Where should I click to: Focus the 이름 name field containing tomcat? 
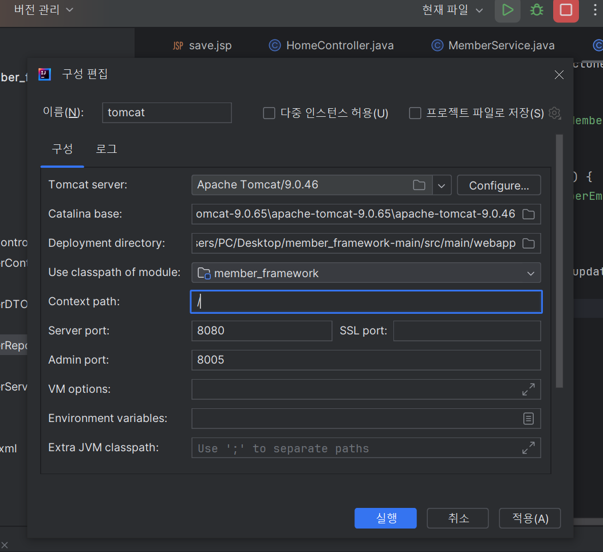167,113
